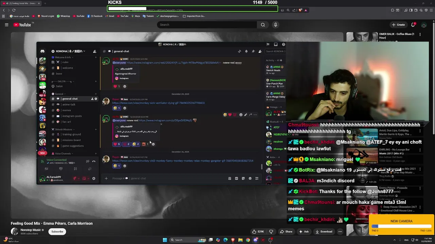Toggle Discord microphone mute button

[75, 178]
